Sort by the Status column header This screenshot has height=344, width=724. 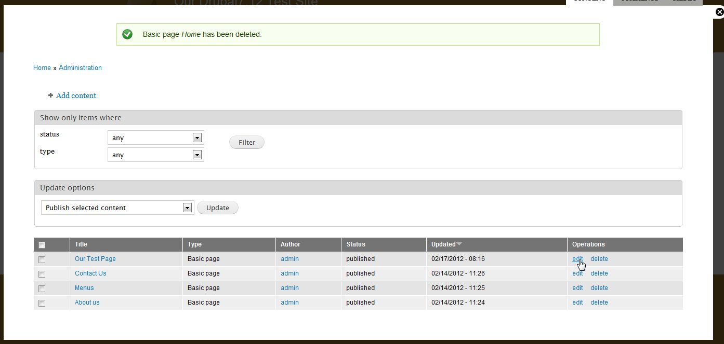pyautogui.click(x=356, y=244)
